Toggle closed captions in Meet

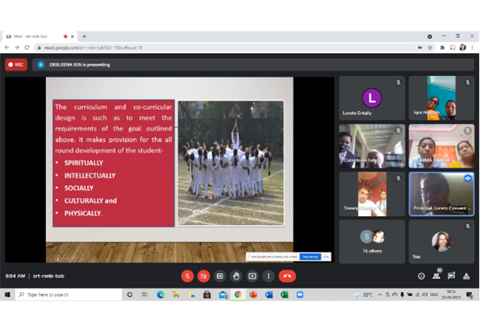[x=220, y=276]
